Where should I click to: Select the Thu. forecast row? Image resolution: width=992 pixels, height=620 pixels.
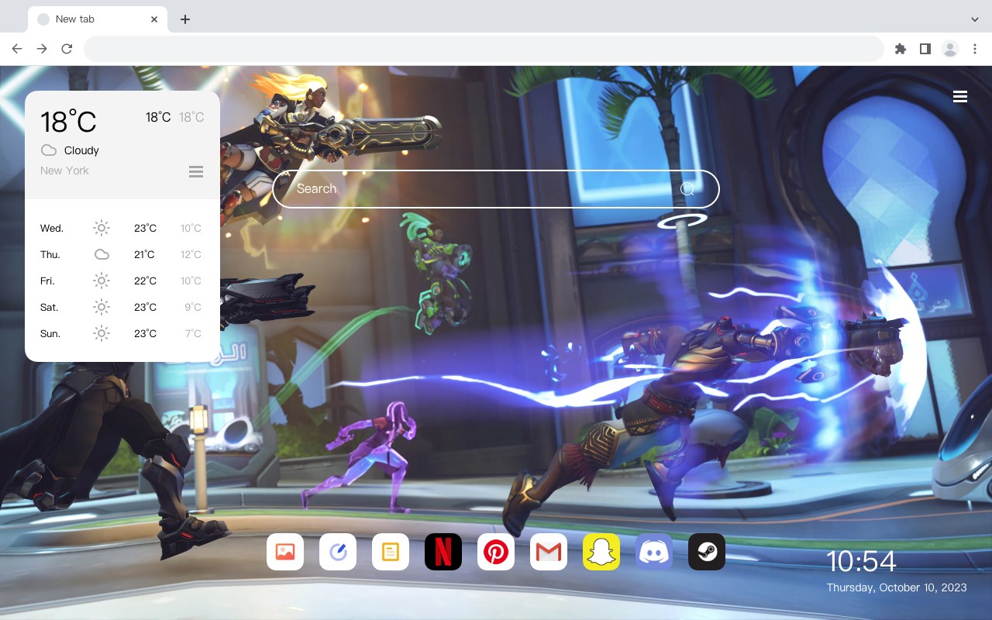point(122,254)
